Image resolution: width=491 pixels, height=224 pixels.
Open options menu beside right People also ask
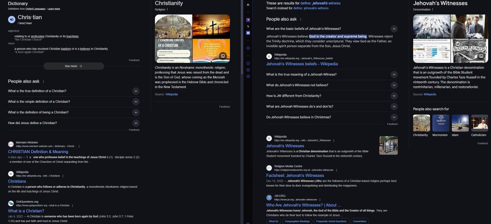(301, 19)
